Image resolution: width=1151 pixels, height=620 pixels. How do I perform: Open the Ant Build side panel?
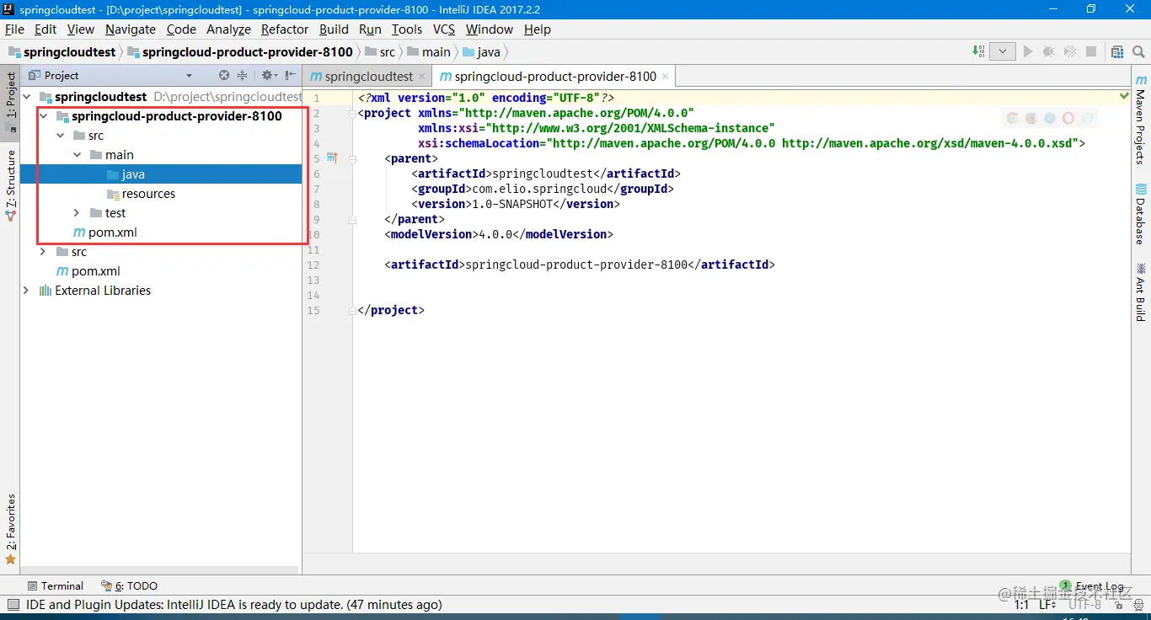1141,291
